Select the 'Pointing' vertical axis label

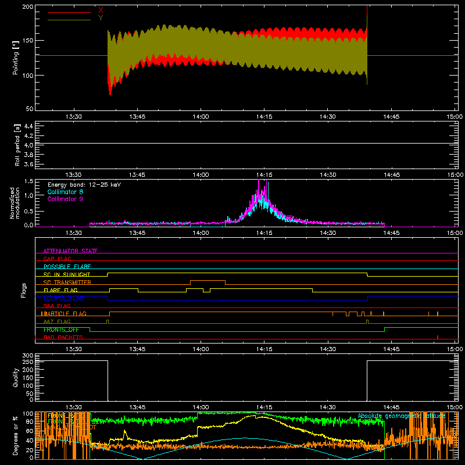pyautogui.click(x=16, y=58)
